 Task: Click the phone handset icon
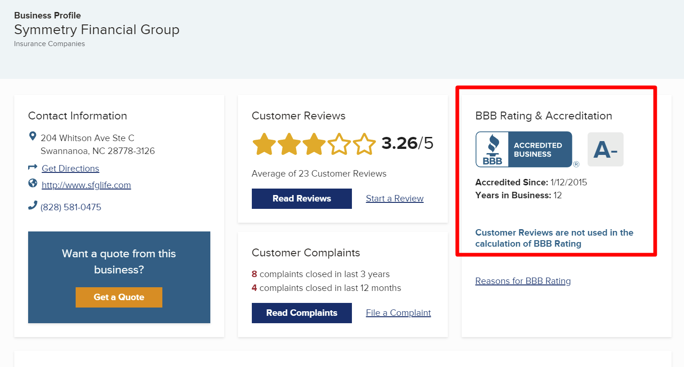click(32, 206)
